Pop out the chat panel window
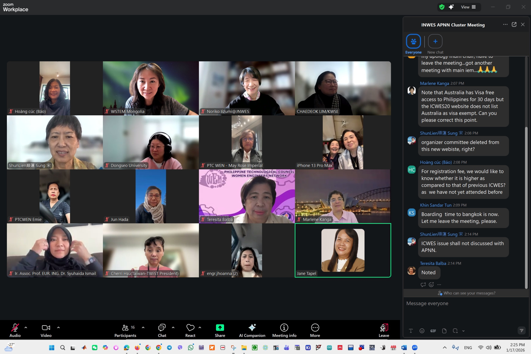The width and height of the screenshot is (531, 354). tap(514, 25)
